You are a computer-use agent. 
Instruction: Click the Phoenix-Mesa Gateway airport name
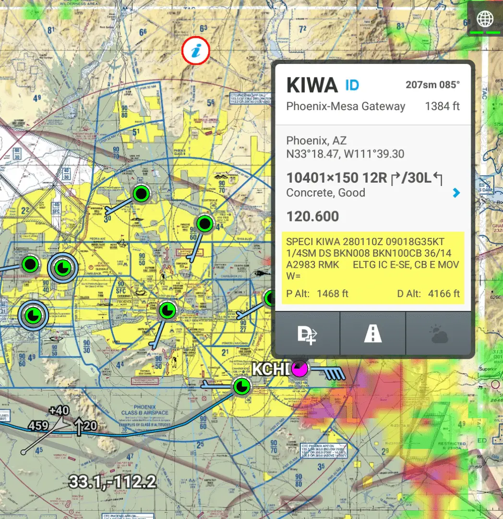pos(346,107)
